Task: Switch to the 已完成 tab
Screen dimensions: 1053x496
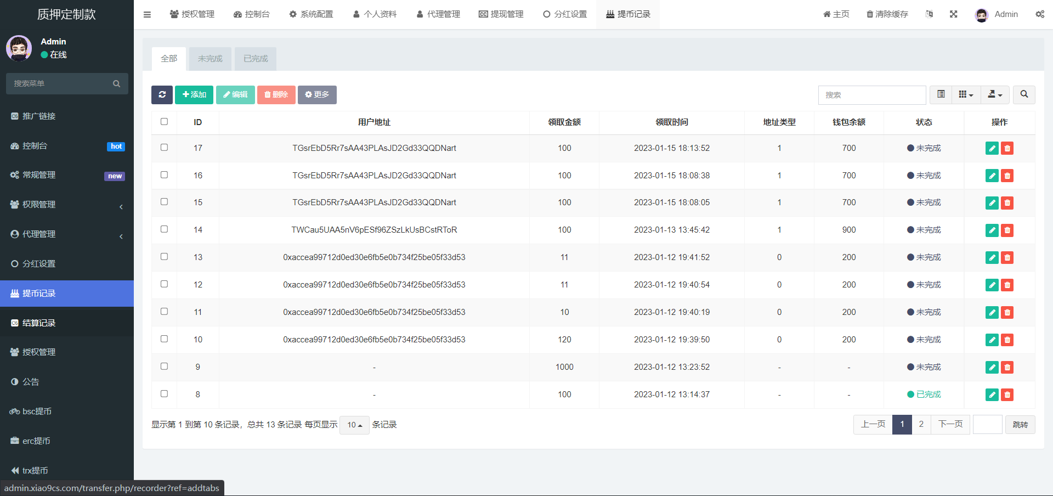Action: (256, 59)
